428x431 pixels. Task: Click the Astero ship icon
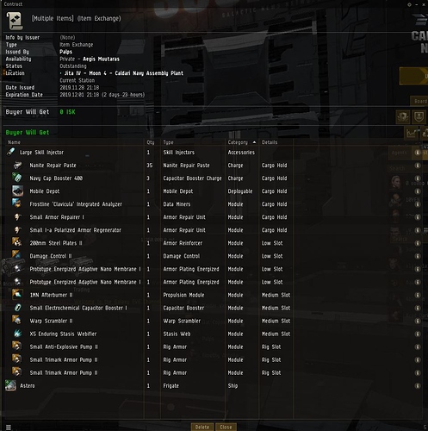(10, 385)
